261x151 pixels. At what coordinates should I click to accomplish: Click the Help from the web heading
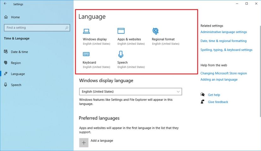(214, 65)
